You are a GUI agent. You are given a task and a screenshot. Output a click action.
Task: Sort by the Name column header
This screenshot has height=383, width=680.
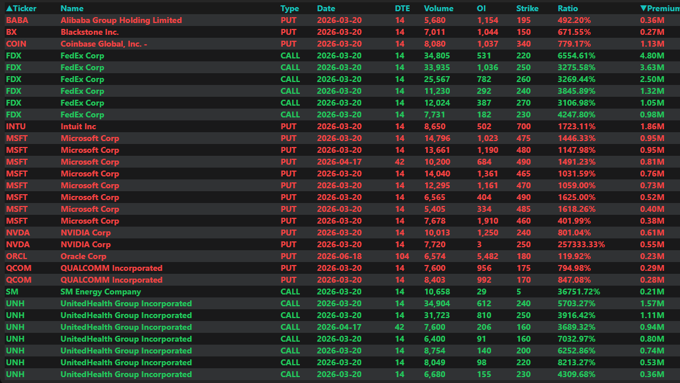(72, 8)
